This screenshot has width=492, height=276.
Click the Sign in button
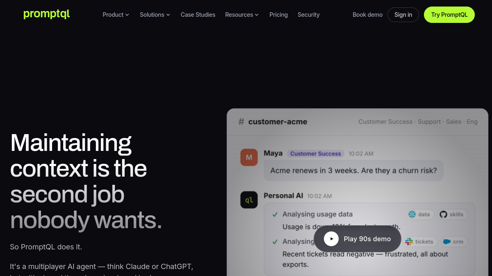tap(403, 15)
